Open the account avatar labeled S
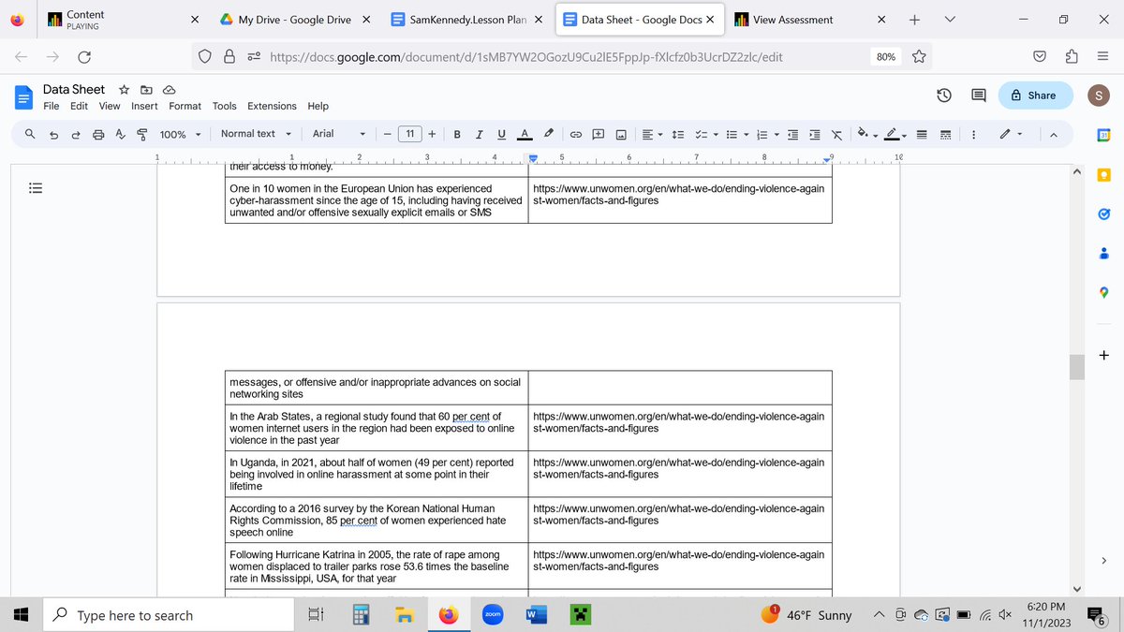The height and width of the screenshot is (632, 1124). [x=1098, y=95]
